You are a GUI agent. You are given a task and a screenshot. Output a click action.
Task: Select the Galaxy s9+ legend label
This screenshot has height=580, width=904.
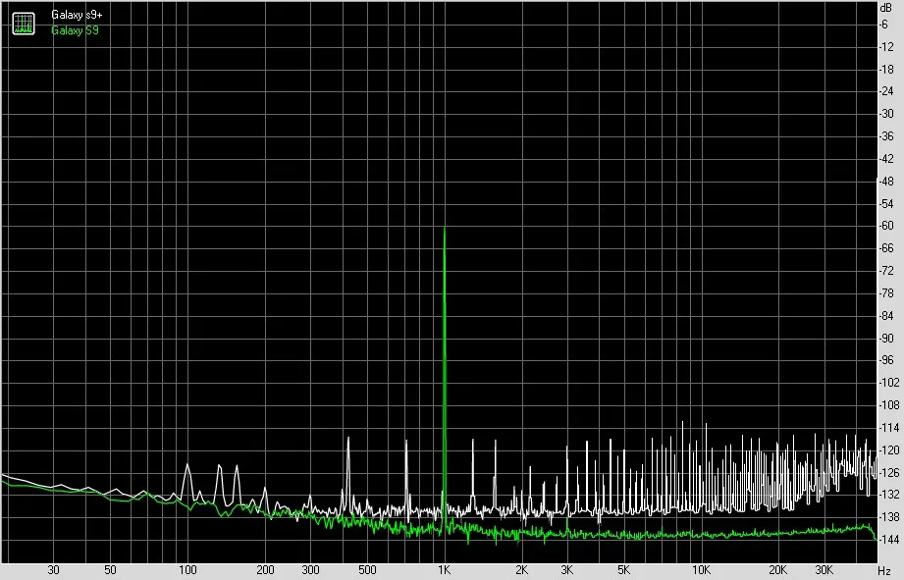(77, 15)
